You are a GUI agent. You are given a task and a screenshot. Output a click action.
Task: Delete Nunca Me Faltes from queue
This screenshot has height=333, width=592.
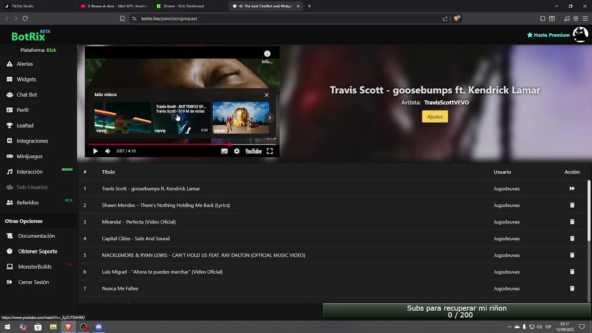(x=572, y=289)
